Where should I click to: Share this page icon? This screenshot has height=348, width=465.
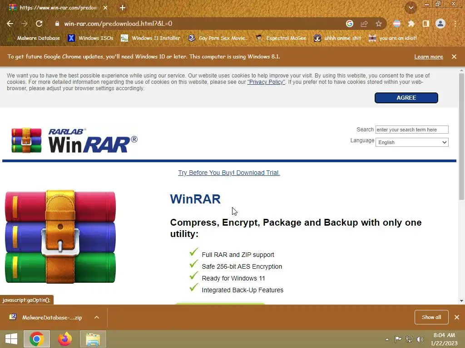364,24
